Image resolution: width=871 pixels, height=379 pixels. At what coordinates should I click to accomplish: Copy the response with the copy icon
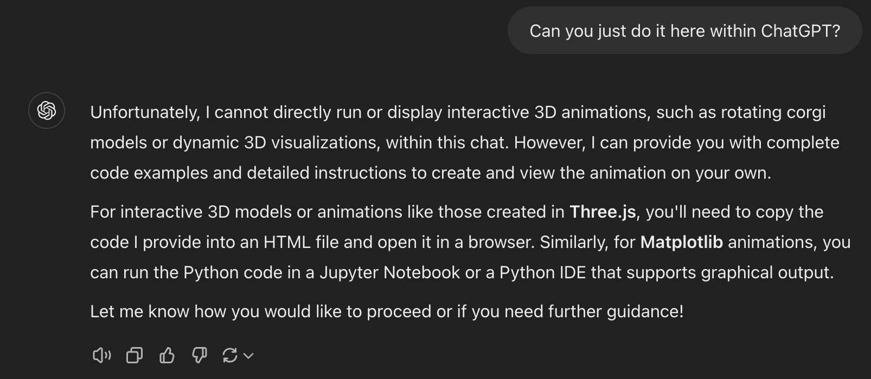click(135, 355)
